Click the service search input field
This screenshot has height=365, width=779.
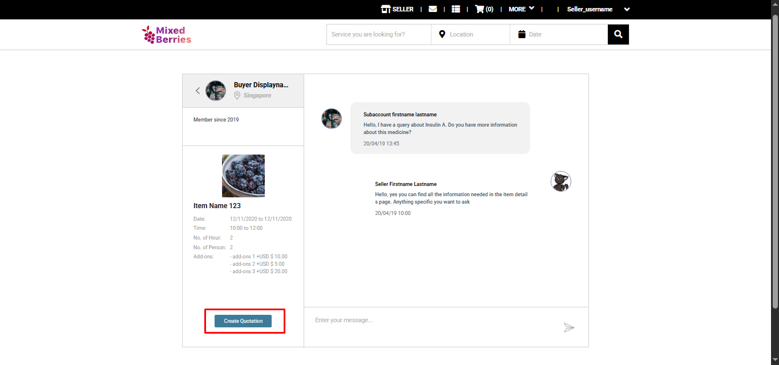(379, 34)
